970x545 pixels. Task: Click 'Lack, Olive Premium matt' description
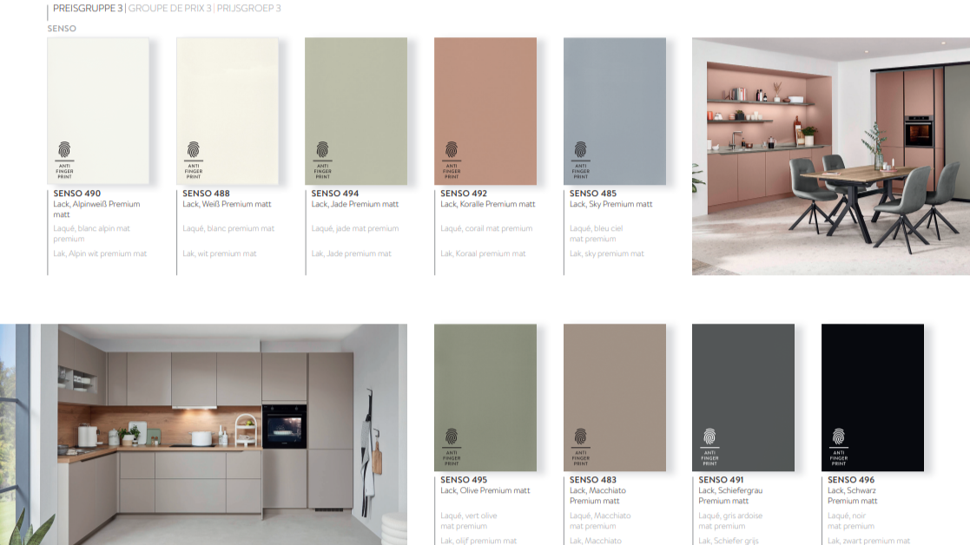(x=485, y=490)
